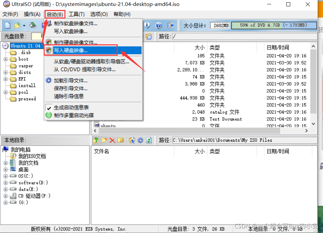This screenshot has width=323, height=233.
Task: Choose 保存引导文件... from the menu
Action: (93, 88)
